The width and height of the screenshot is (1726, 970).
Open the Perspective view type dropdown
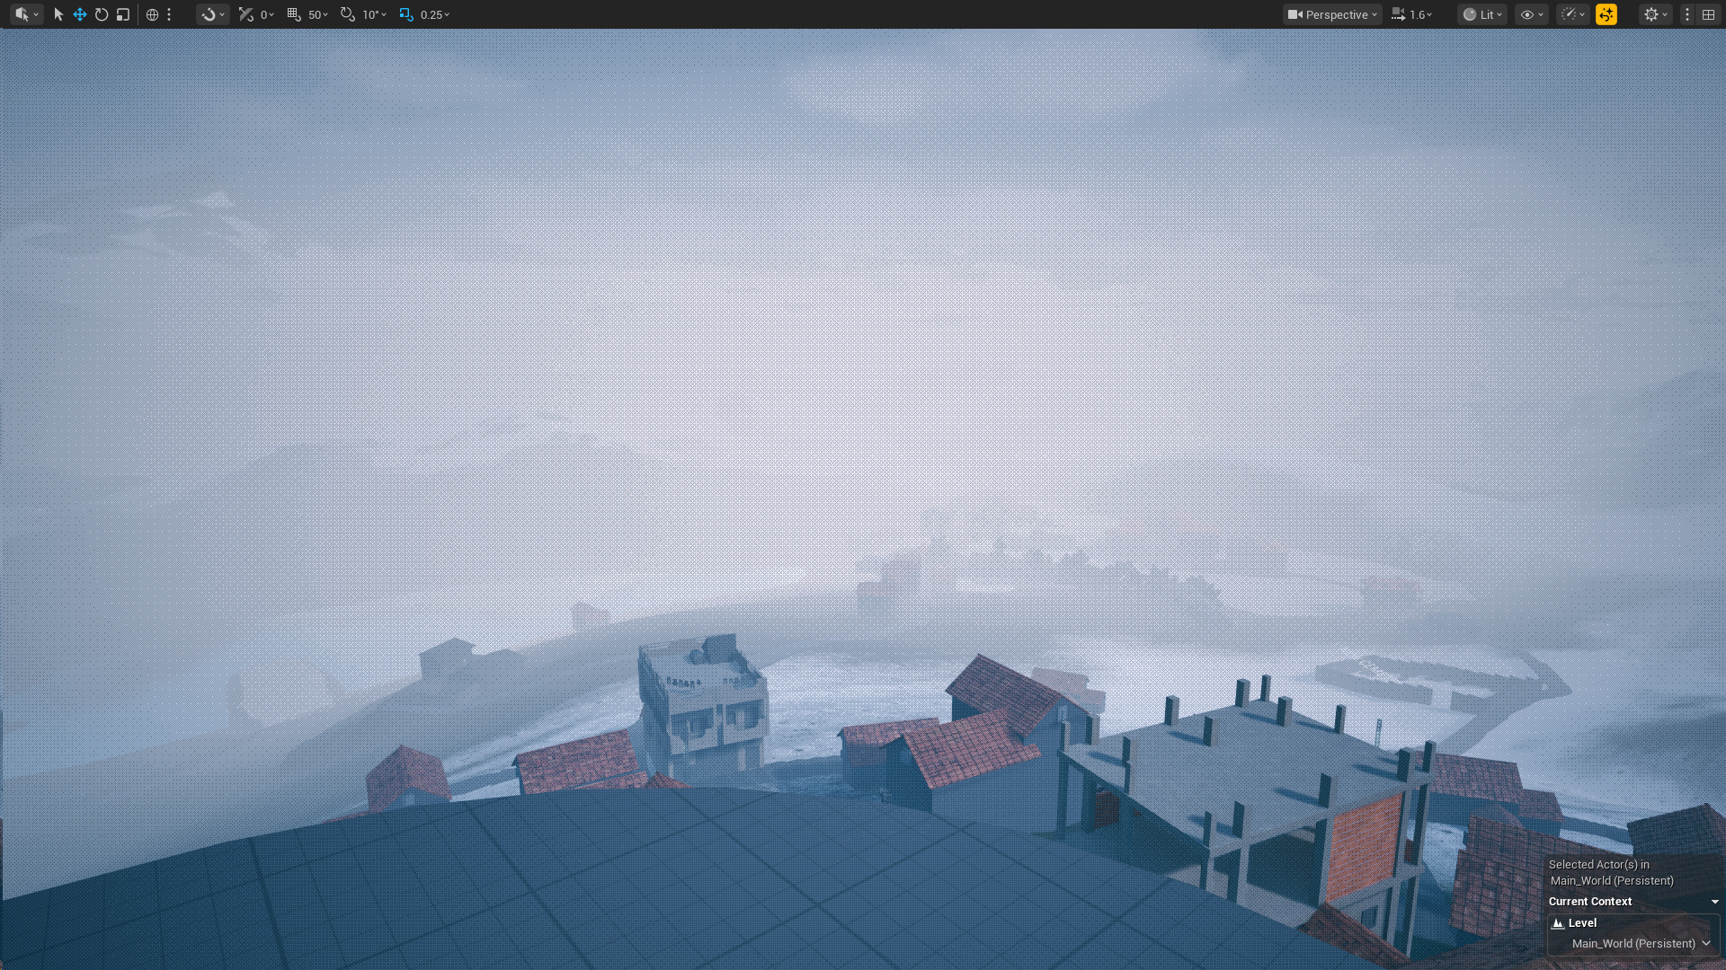tap(1332, 14)
